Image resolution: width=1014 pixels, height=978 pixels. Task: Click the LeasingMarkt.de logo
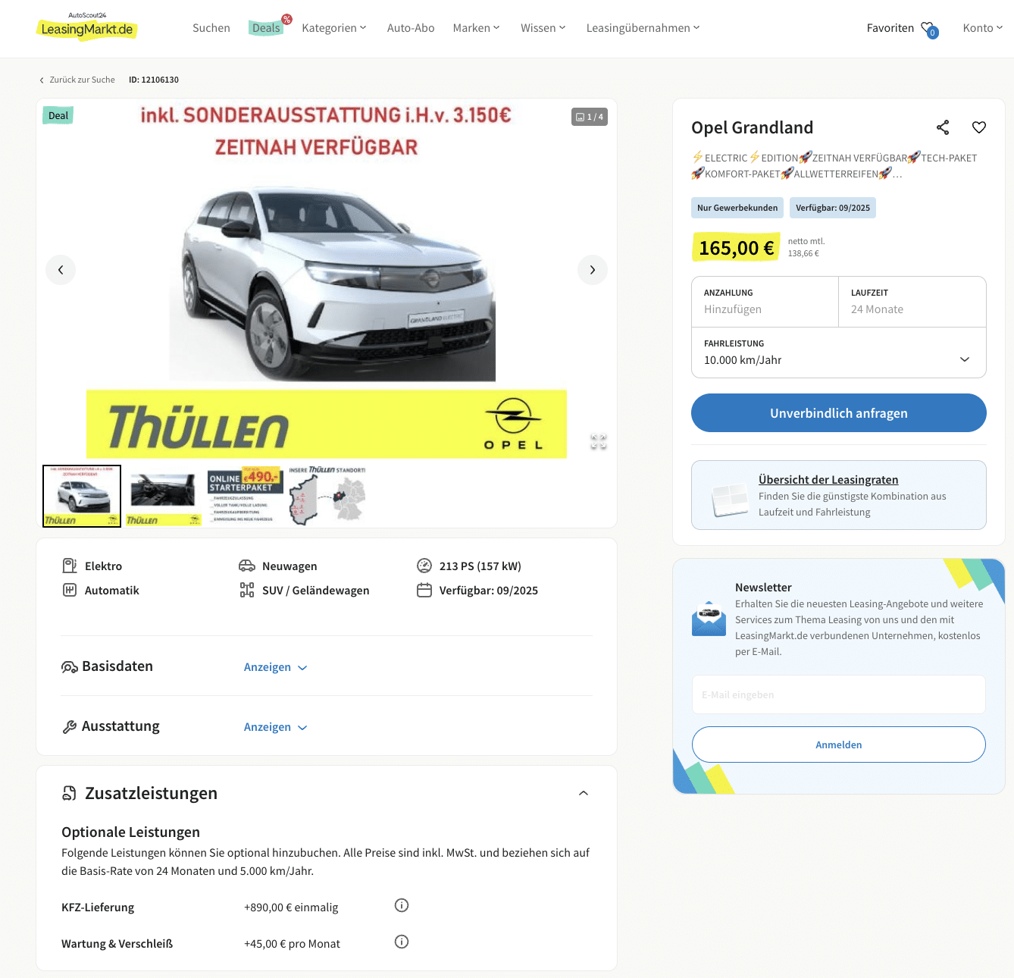[x=87, y=27]
